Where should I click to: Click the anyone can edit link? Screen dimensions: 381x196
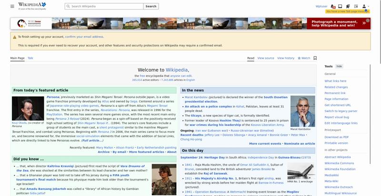(181, 76)
